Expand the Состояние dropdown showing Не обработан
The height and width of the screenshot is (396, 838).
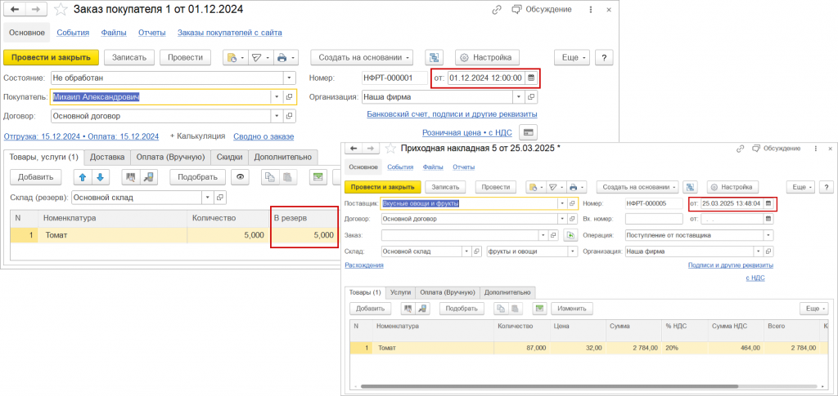tap(289, 78)
